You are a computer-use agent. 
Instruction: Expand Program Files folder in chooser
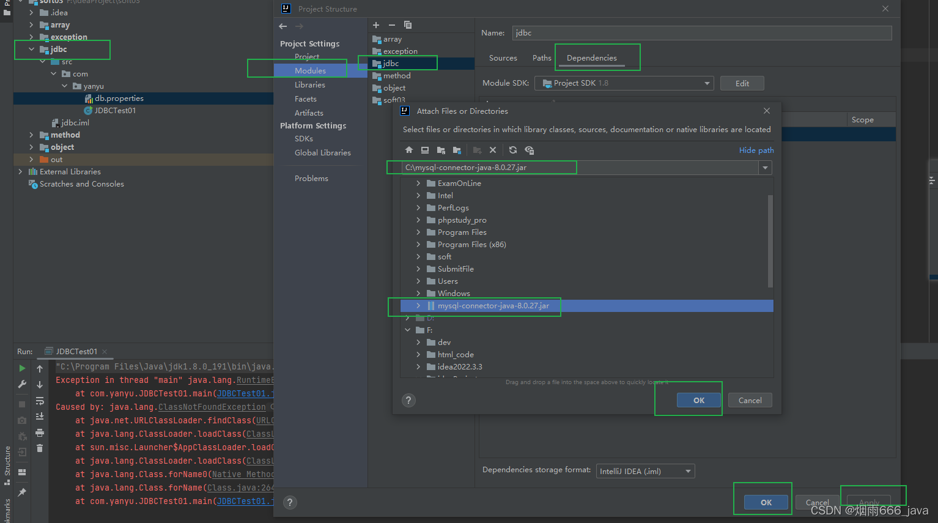418,232
